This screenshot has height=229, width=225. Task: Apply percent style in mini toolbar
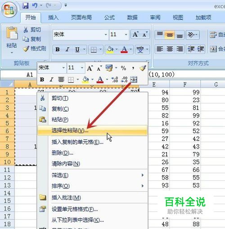[x=123, y=68]
